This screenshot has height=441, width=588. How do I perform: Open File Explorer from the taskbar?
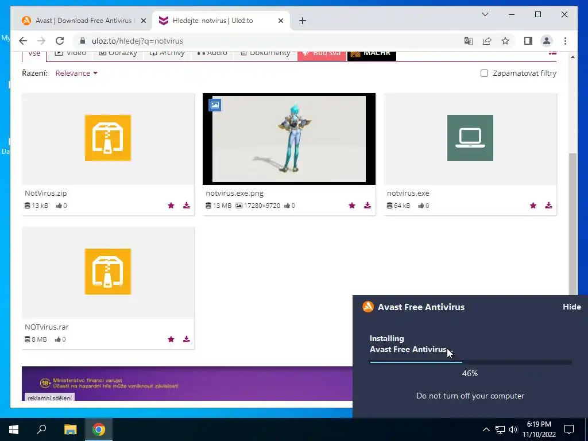(70, 430)
